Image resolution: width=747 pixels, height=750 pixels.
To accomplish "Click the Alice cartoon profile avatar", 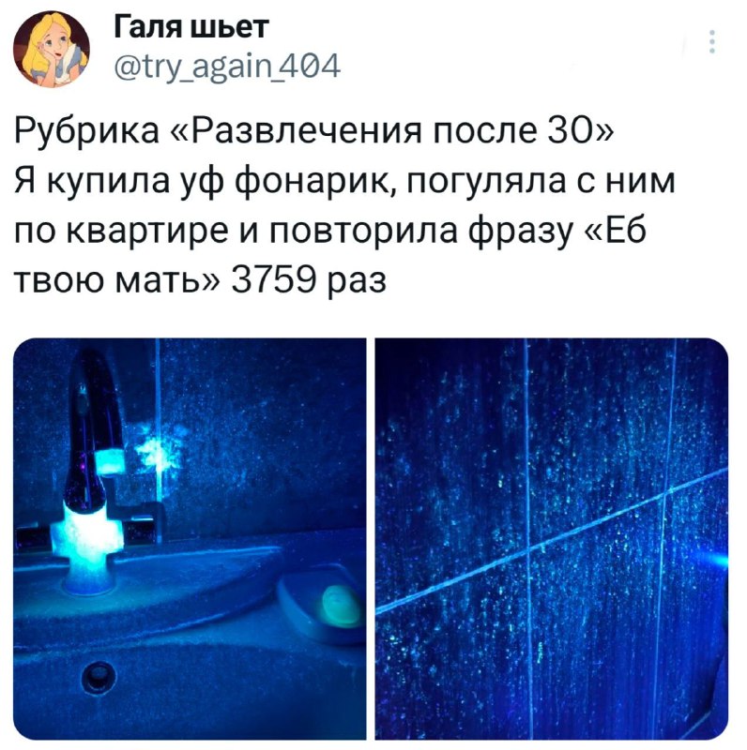I will click(52, 50).
